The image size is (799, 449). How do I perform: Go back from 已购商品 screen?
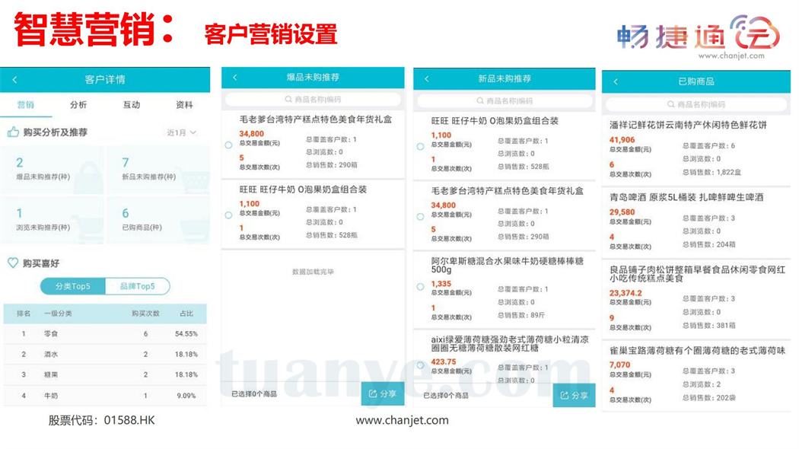pyautogui.click(x=616, y=81)
